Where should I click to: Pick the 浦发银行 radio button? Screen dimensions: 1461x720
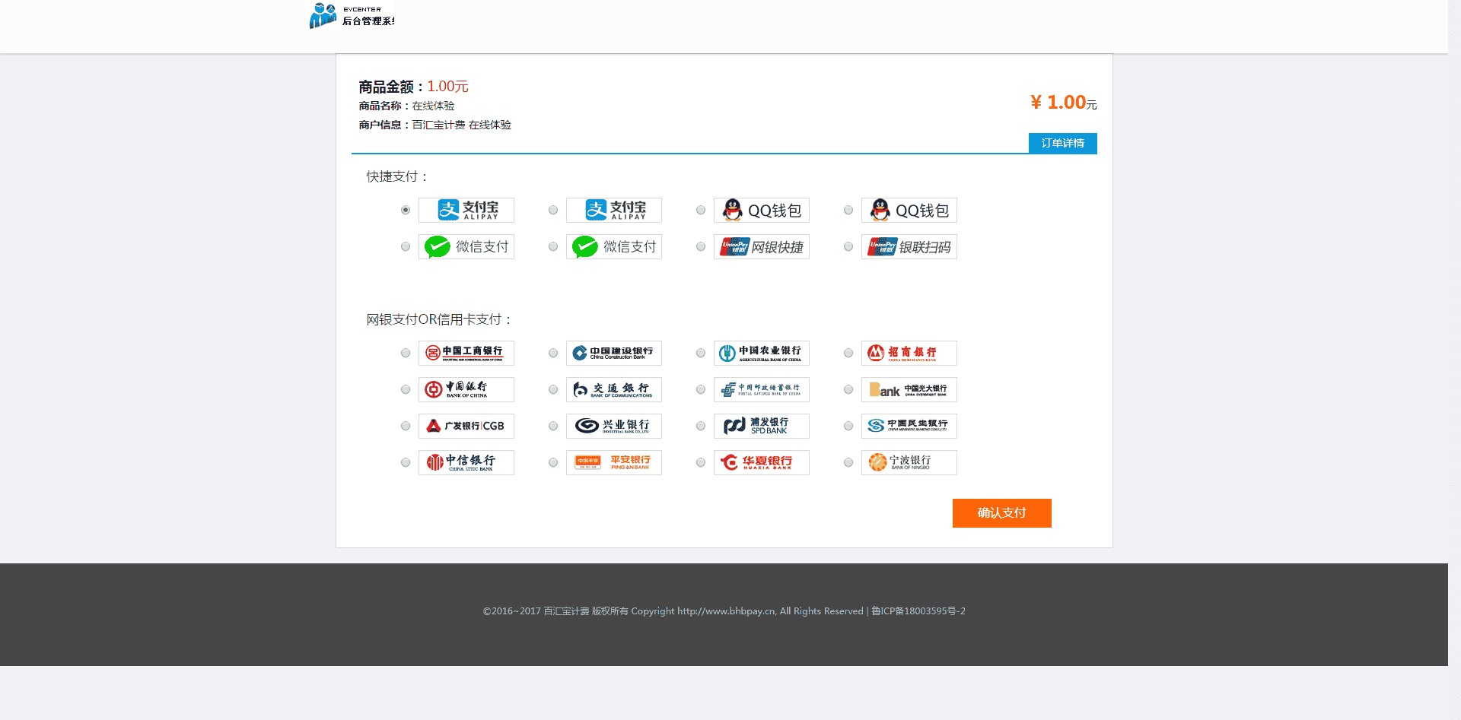click(701, 426)
